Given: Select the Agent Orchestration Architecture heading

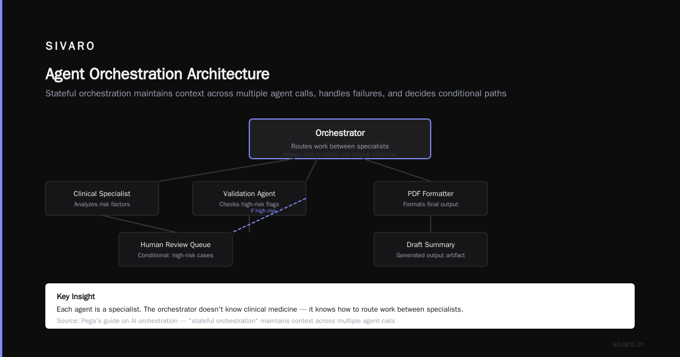Looking at the screenshot, I should (x=158, y=74).
